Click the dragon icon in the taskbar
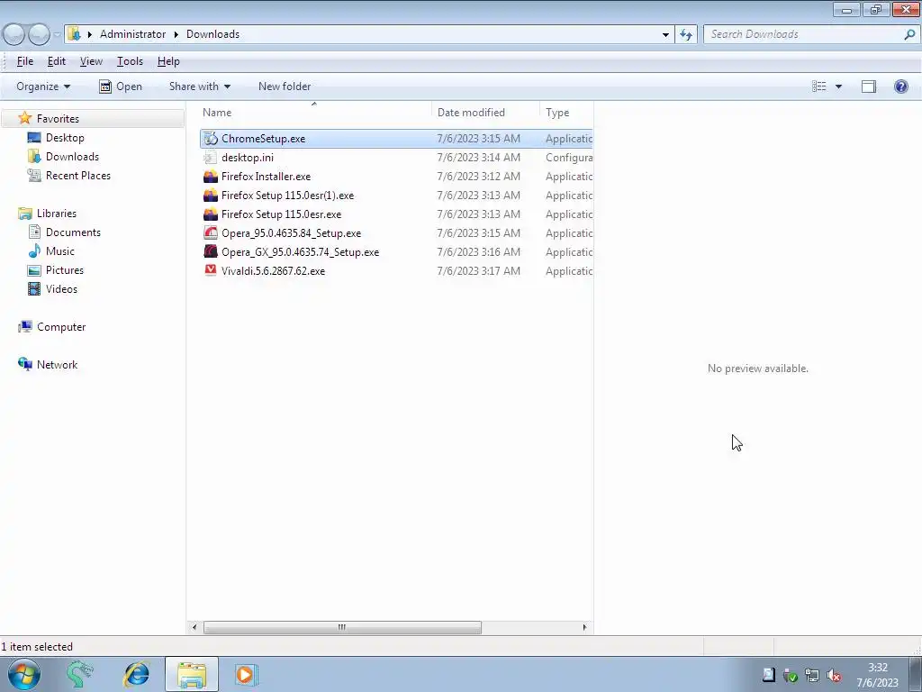Image resolution: width=922 pixels, height=692 pixels. tap(79, 674)
